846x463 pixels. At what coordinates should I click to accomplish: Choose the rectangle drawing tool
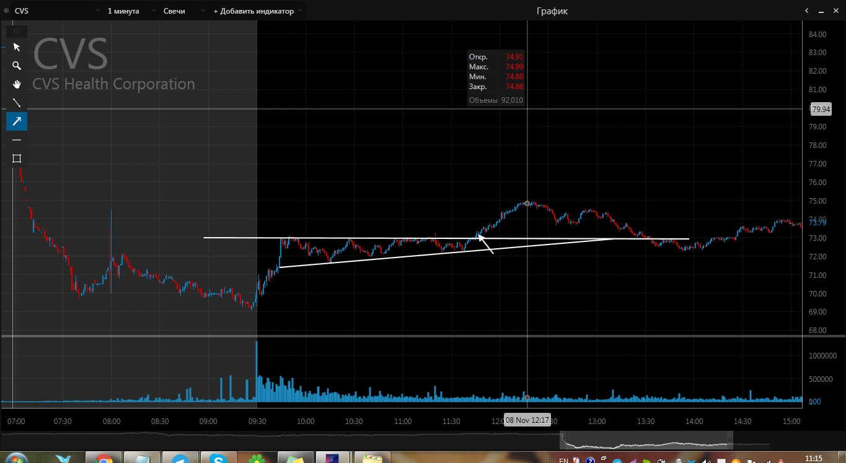click(x=17, y=158)
